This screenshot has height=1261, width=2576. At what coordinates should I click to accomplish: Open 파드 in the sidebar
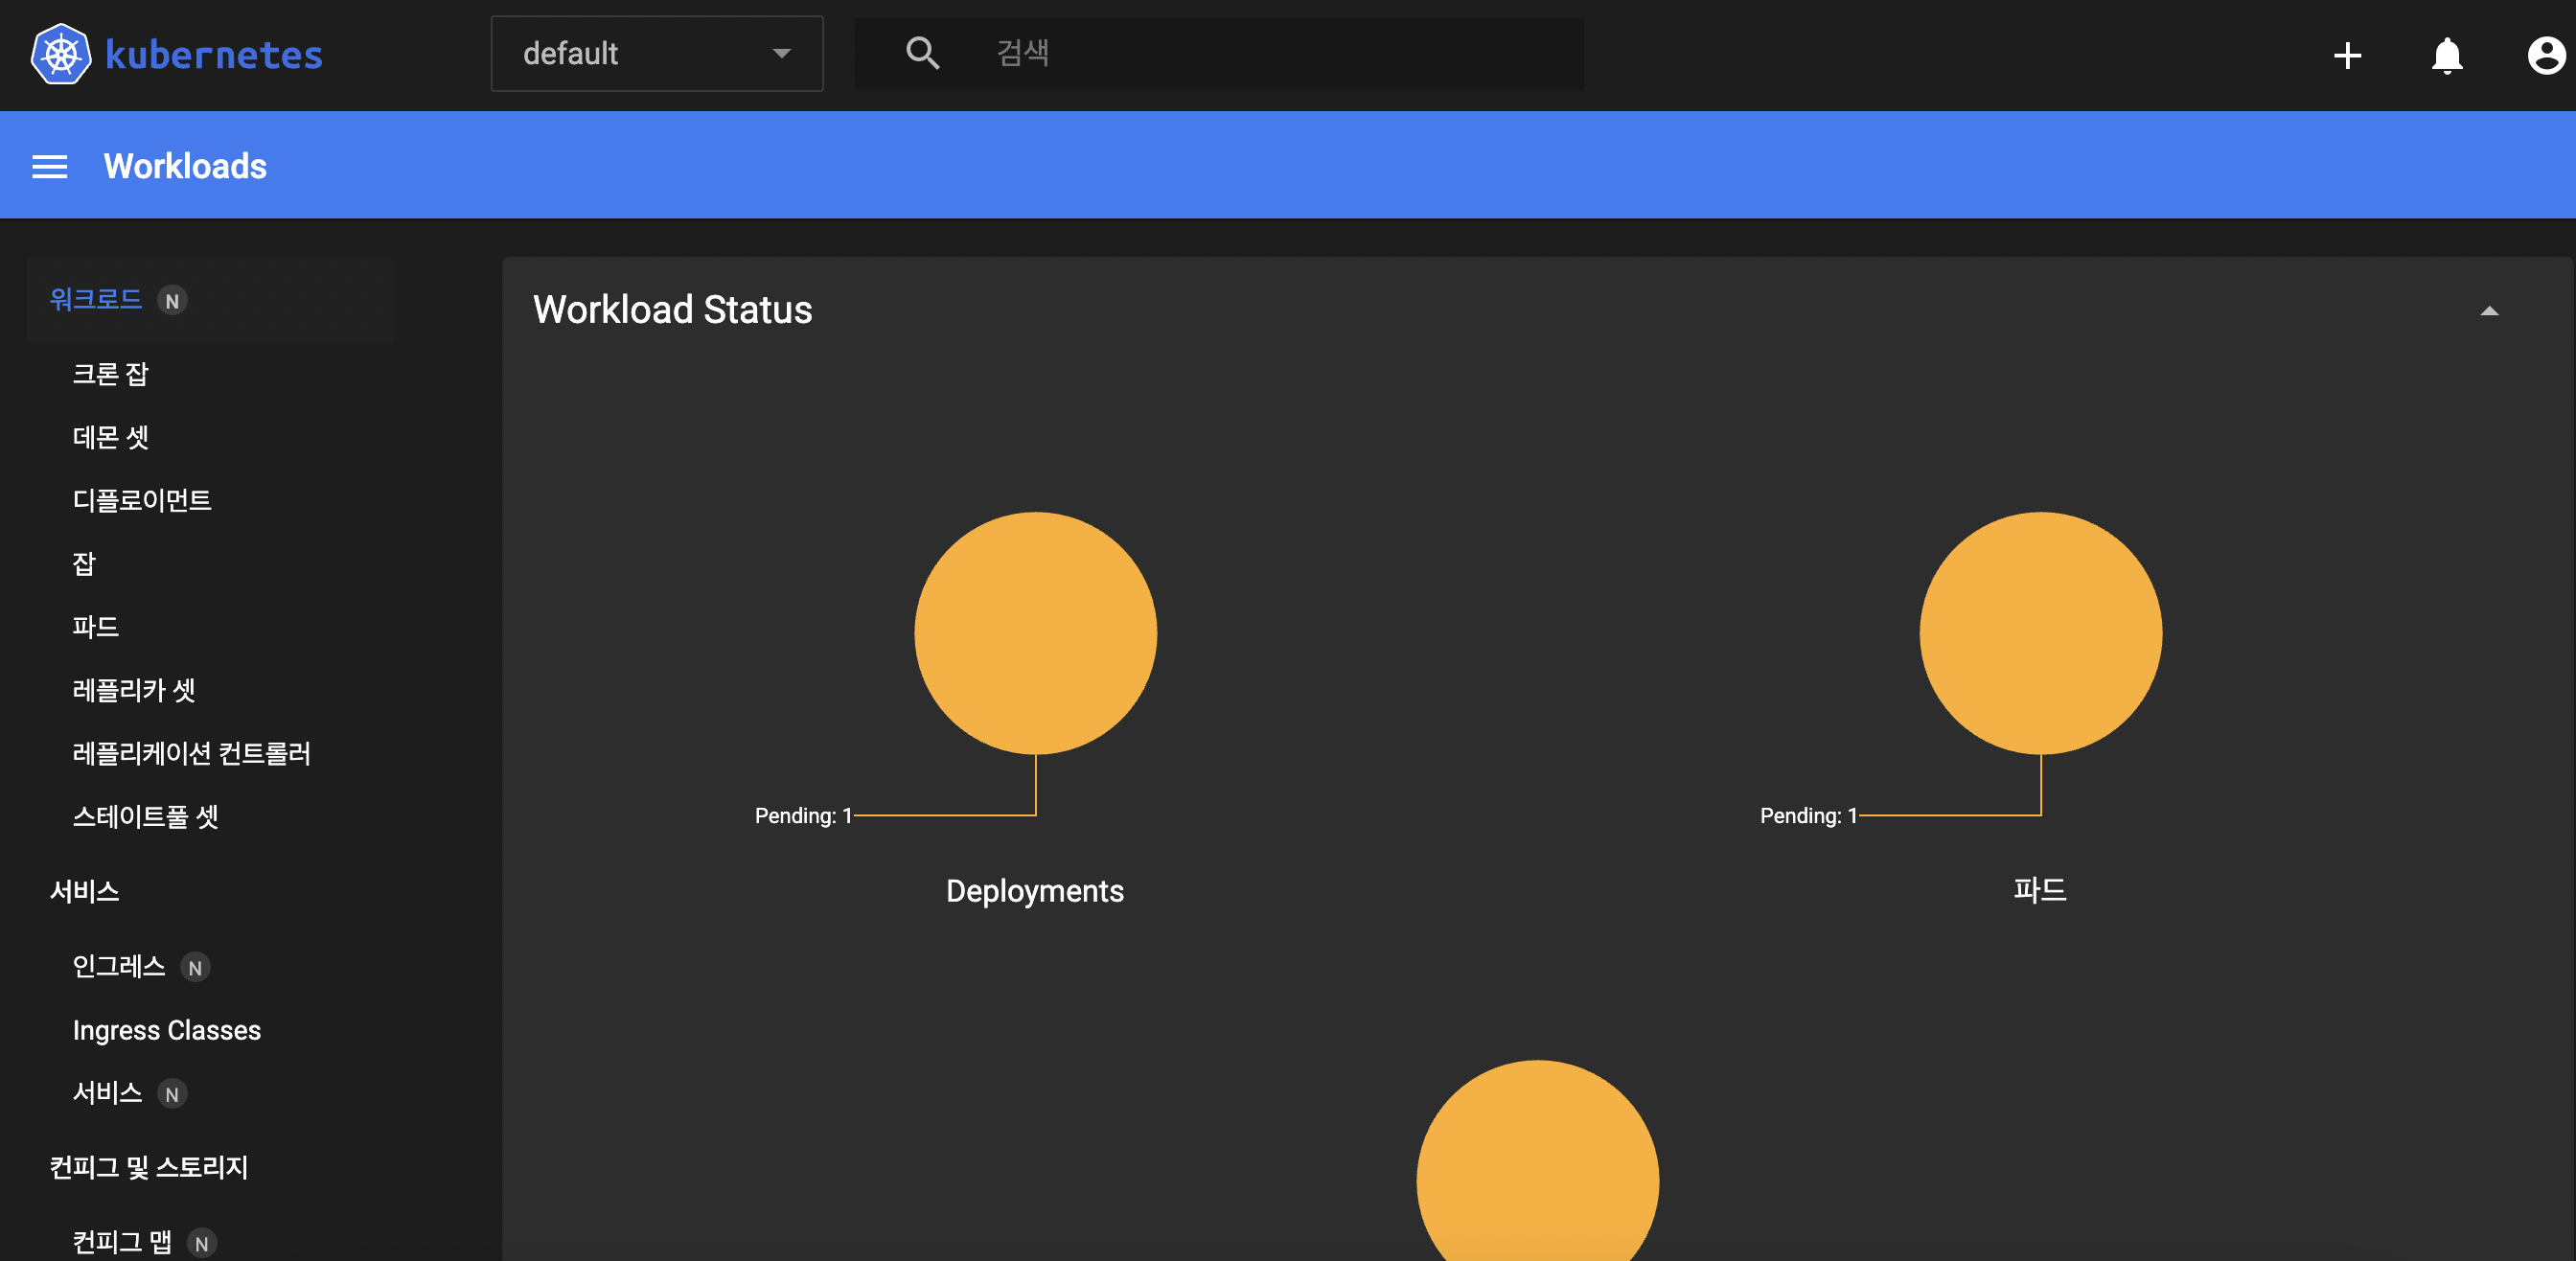click(x=96, y=626)
